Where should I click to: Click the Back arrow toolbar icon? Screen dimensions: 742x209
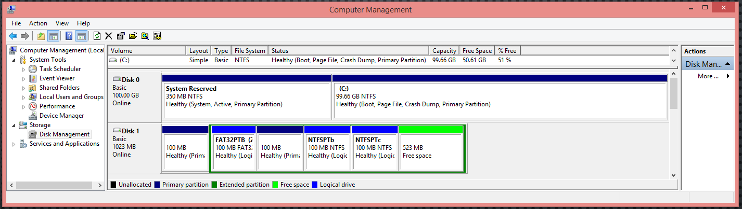(13, 36)
